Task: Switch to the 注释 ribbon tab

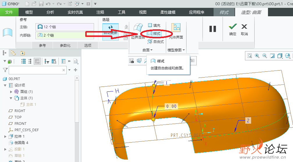Action: coord(100,12)
